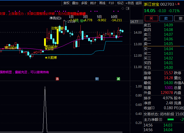Select 买二 price 14.03
184x133 pixels.
coord(168,54)
